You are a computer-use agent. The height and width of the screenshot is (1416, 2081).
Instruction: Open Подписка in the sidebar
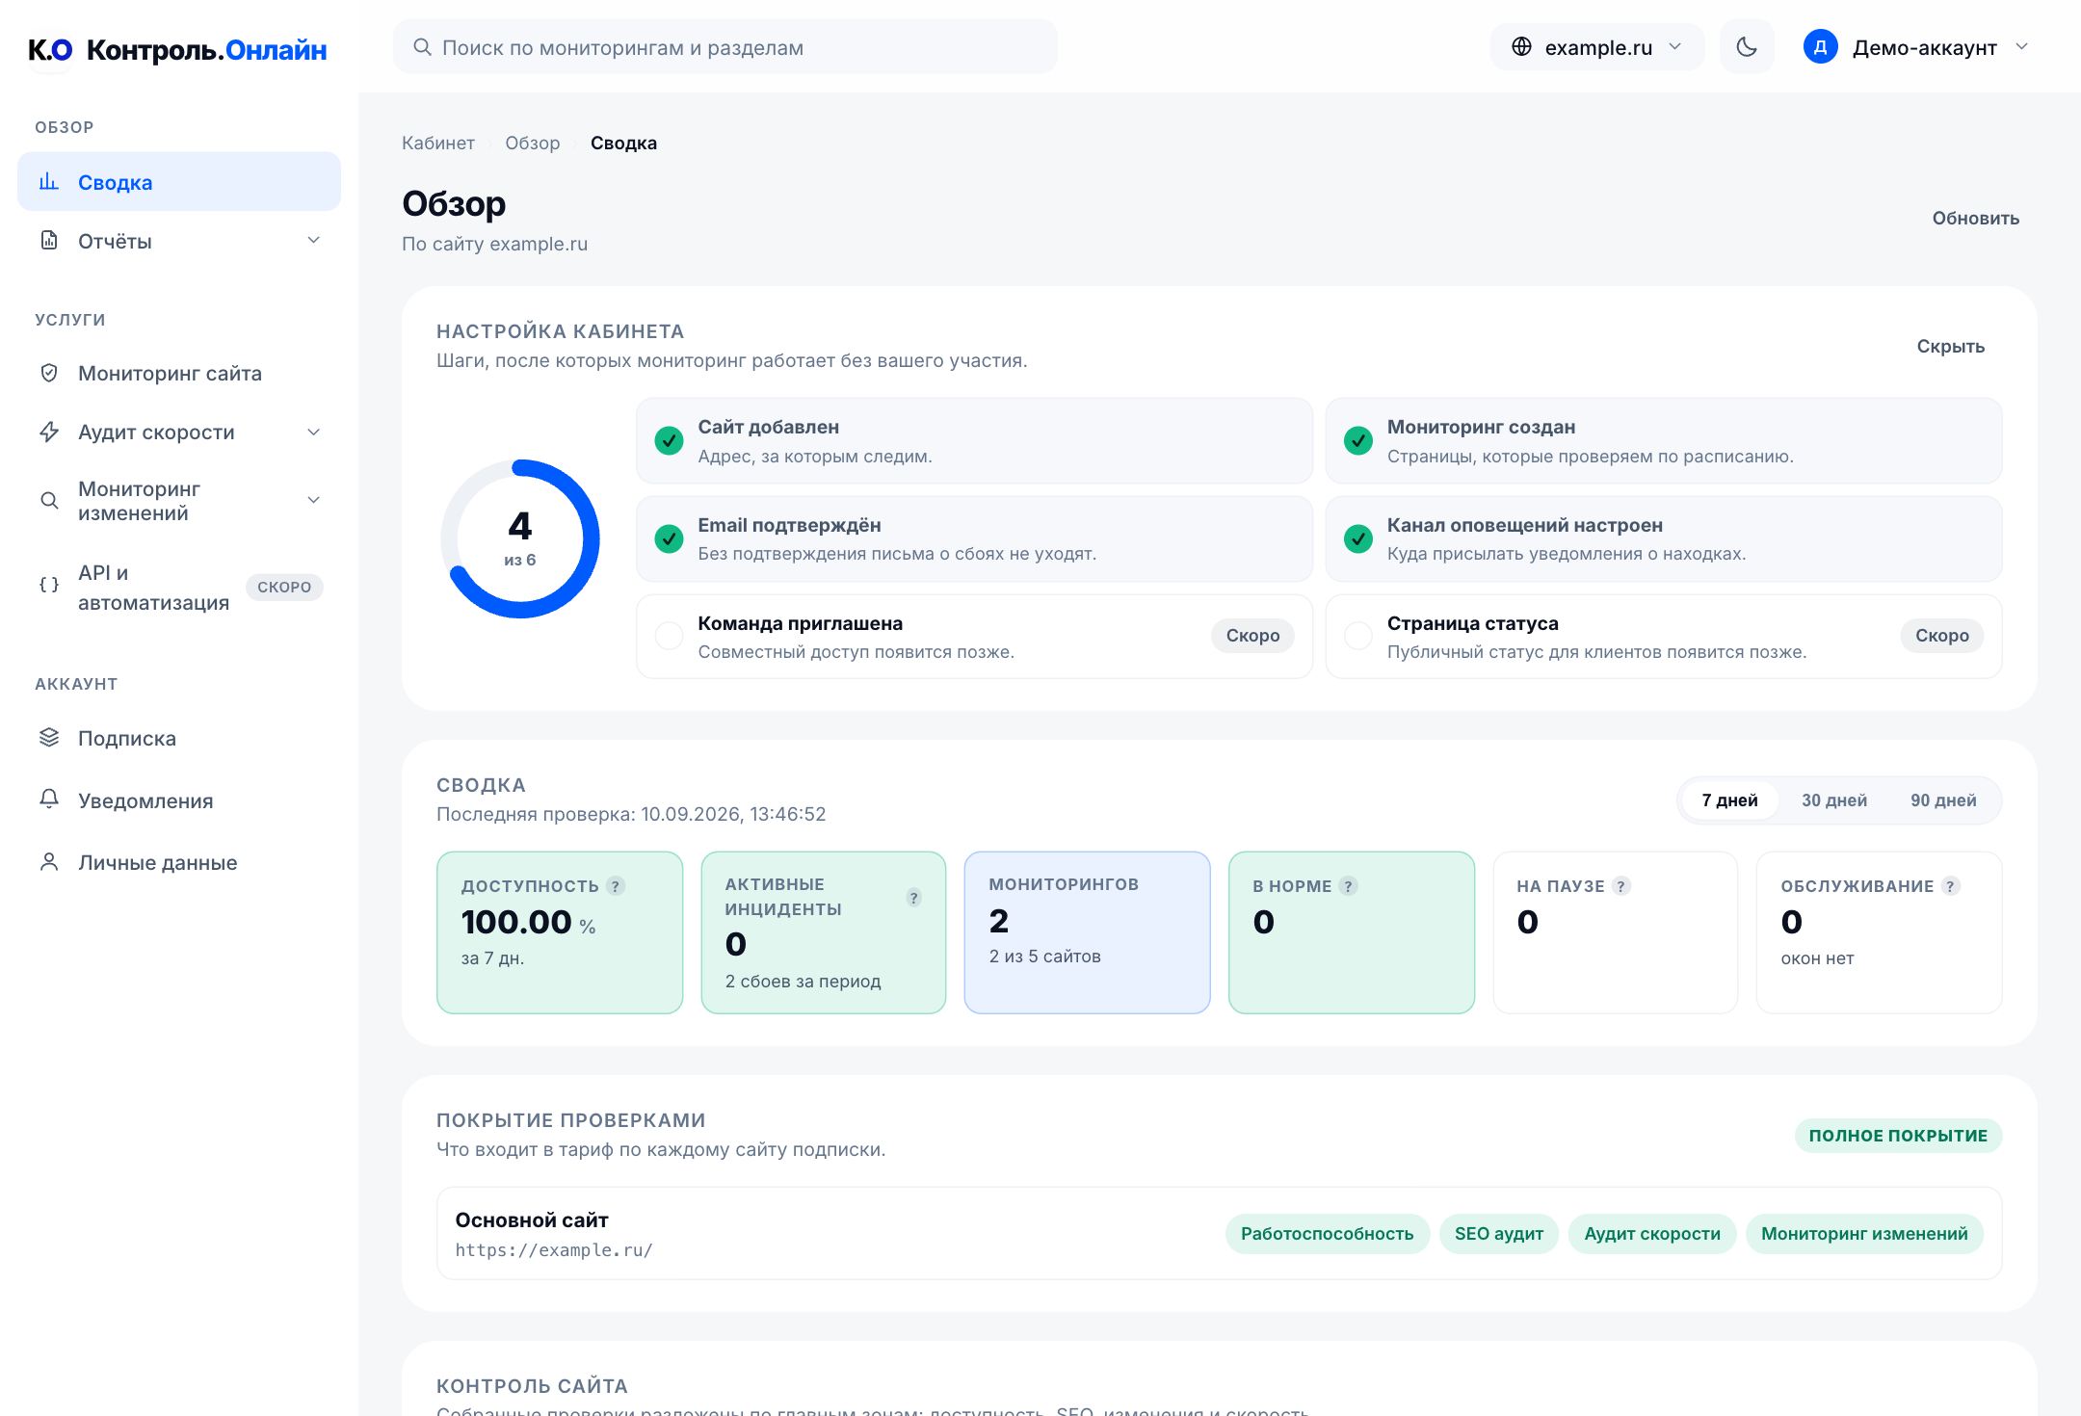(x=179, y=738)
